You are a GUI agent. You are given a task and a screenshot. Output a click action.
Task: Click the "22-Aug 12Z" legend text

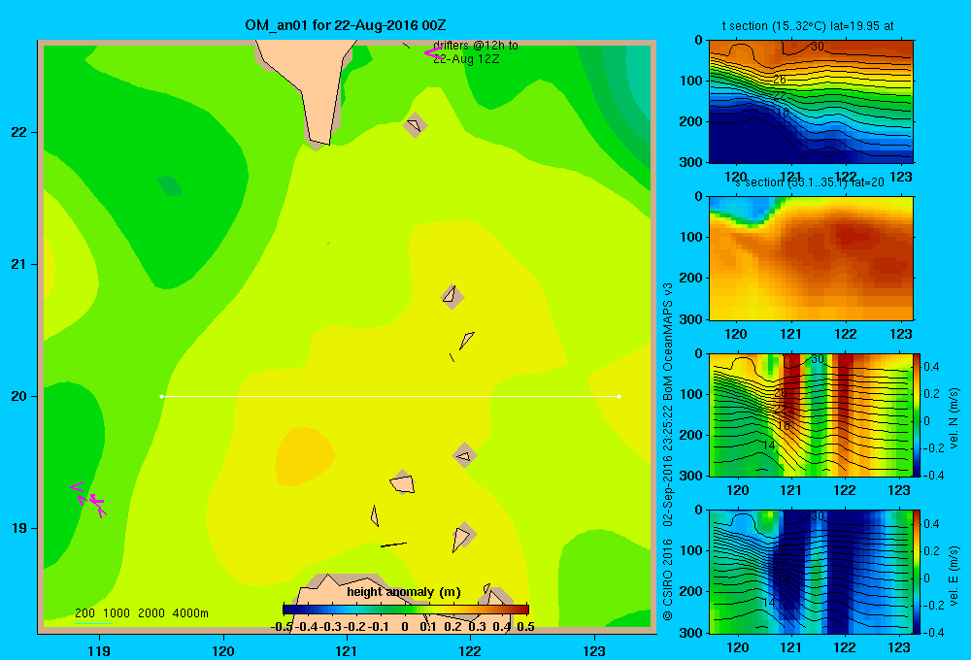[x=466, y=59]
